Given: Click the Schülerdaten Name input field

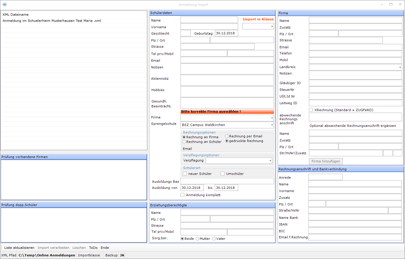Looking at the screenshot, I should pos(209,20).
